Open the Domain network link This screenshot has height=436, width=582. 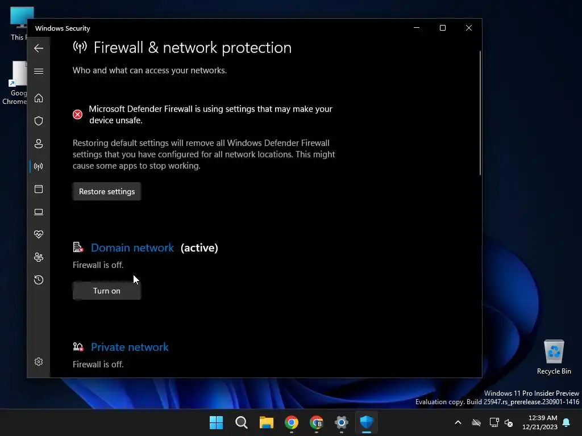132,248
